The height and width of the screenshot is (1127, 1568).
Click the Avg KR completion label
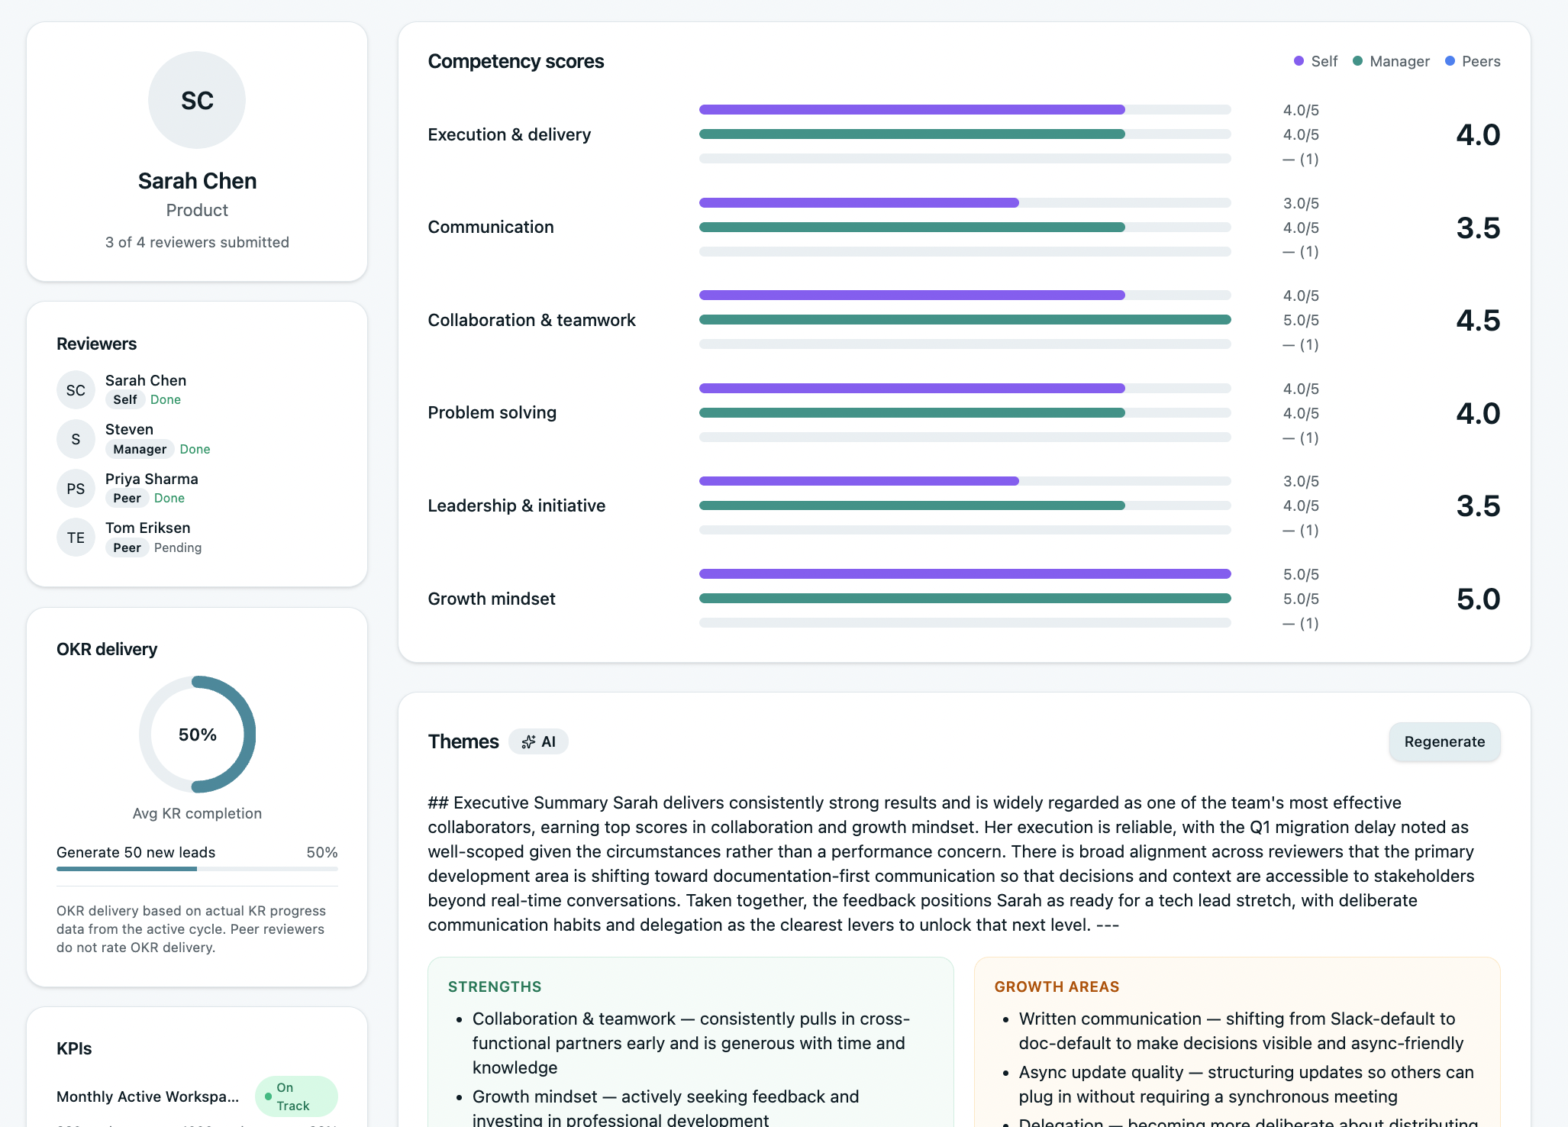coord(197,813)
